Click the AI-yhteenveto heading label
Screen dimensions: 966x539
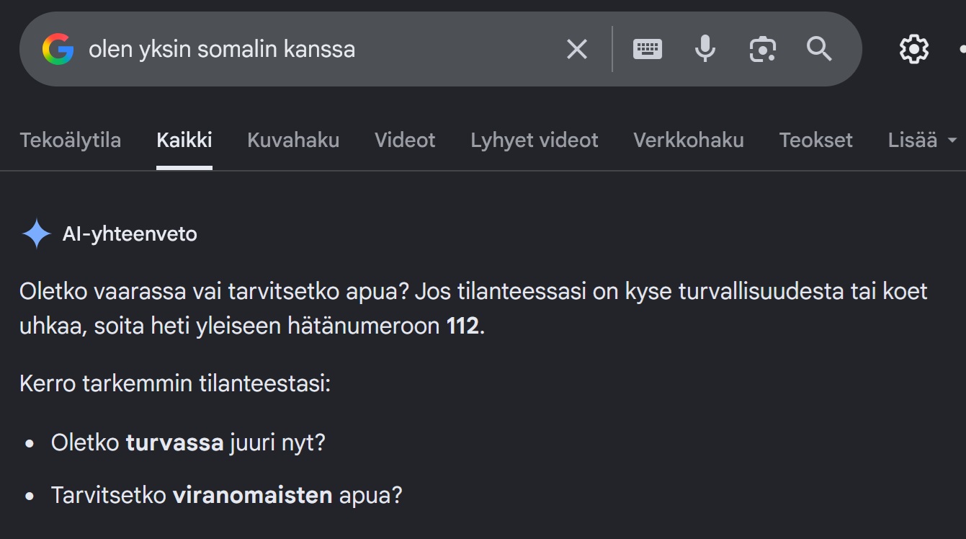[x=130, y=234]
